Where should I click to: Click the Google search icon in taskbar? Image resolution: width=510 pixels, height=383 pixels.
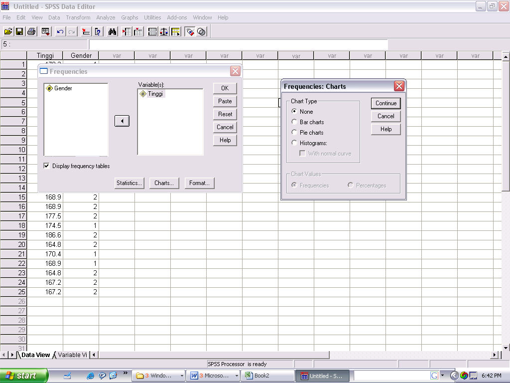(434, 376)
